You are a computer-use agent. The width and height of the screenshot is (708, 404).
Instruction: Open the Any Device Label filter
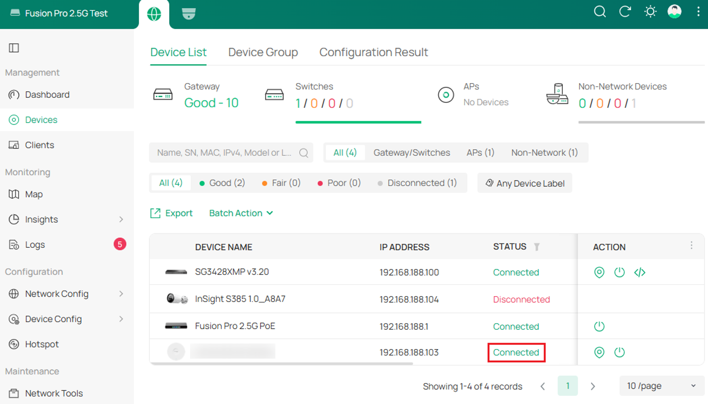tap(524, 183)
